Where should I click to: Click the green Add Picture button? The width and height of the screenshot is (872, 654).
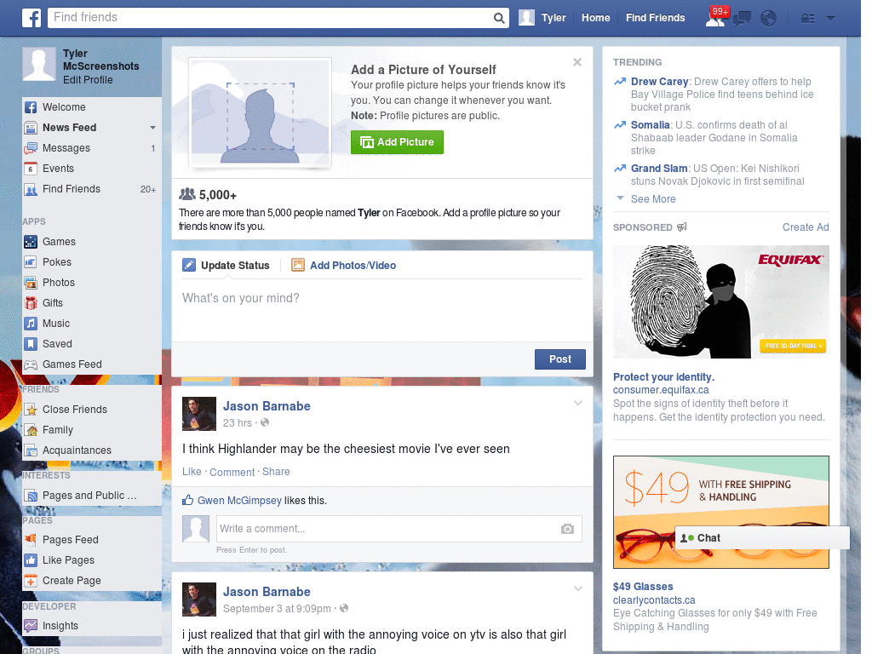tap(397, 142)
